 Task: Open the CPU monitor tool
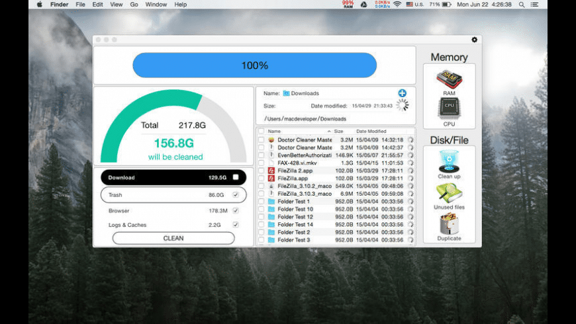point(449,108)
